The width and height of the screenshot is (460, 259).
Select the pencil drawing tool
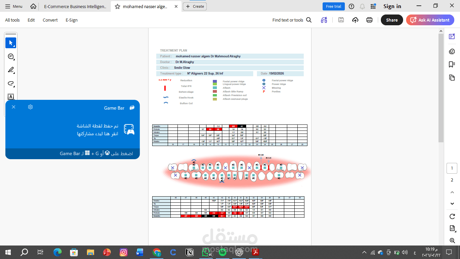11,70
